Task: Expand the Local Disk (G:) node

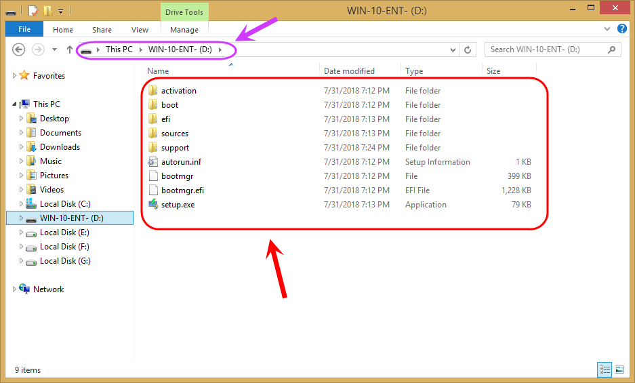Action: (21, 260)
